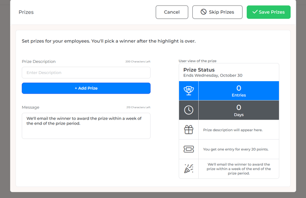Focus the Enter Description input field
The height and width of the screenshot is (198, 306).
tap(86, 73)
